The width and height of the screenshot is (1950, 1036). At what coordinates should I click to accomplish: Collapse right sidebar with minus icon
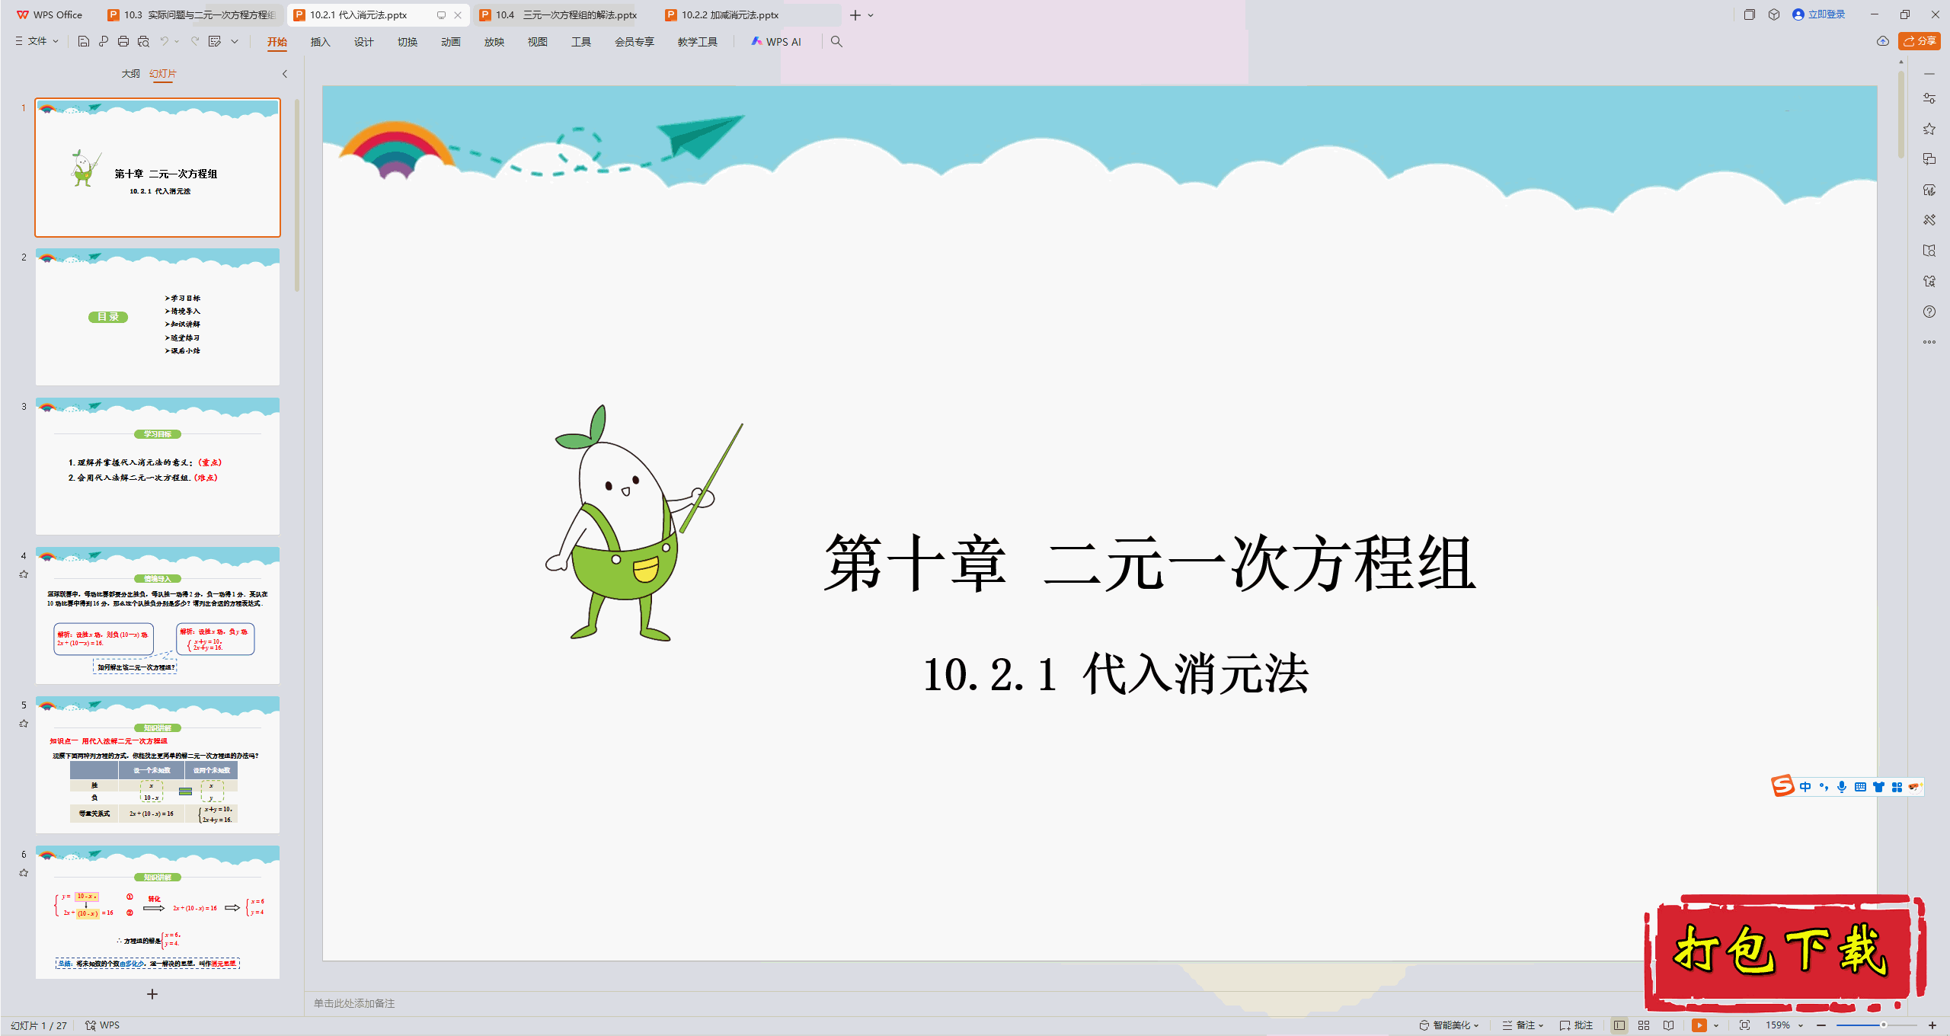[x=1929, y=74]
